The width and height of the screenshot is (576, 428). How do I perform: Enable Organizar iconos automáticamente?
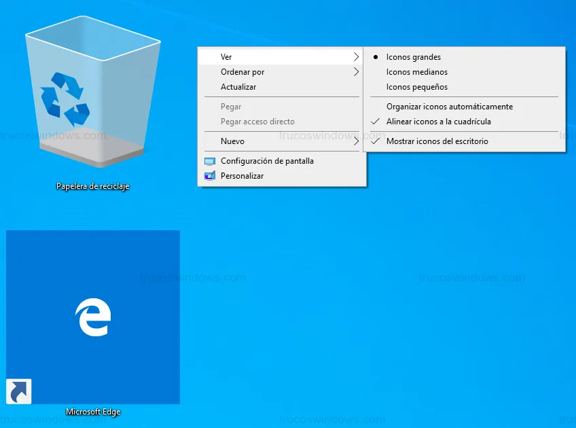(x=449, y=107)
